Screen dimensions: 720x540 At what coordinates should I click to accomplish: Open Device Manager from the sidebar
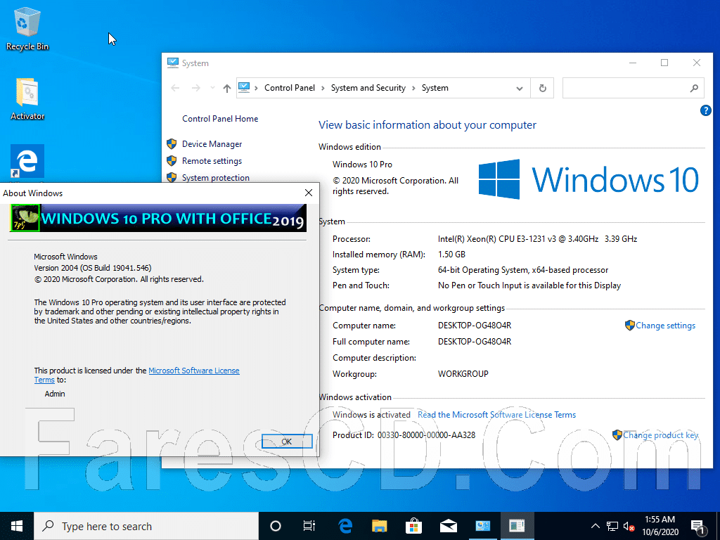coord(212,144)
